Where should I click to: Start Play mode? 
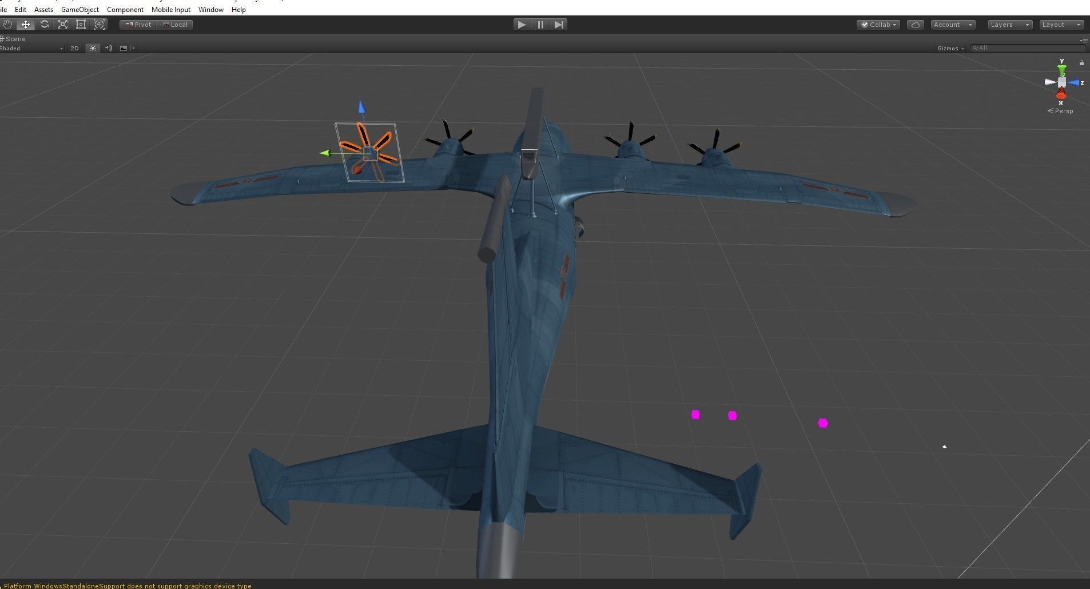(x=522, y=25)
